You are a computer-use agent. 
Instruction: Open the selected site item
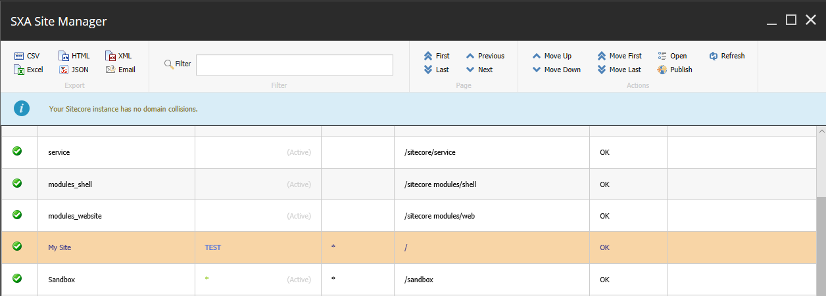(672, 56)
